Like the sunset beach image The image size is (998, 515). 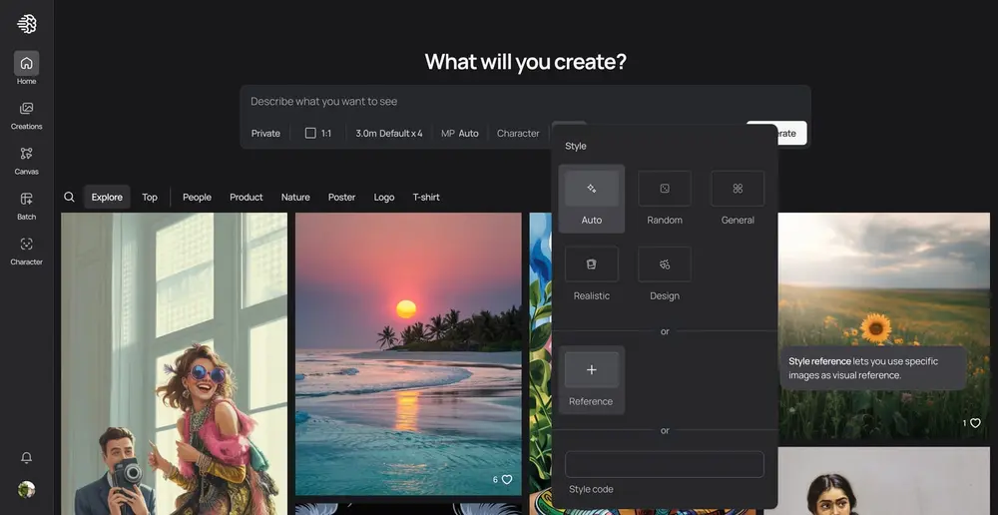(506, 479)
